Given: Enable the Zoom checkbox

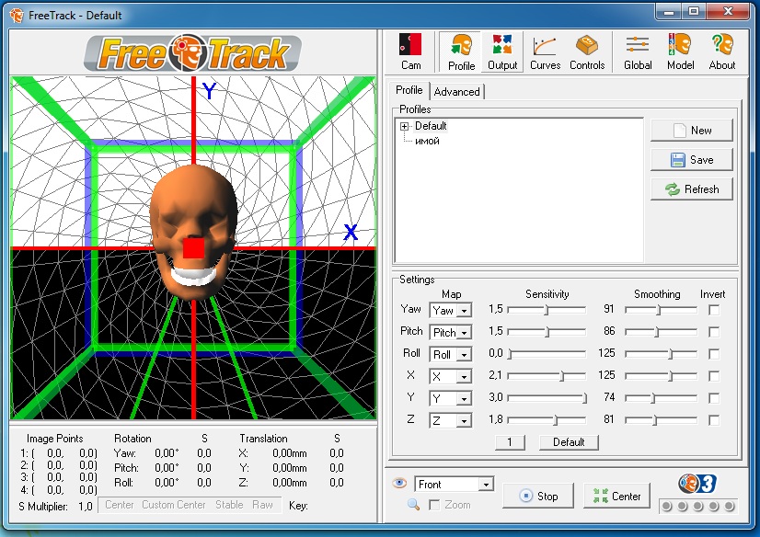Looking at the screenshot, I should 435,505.
